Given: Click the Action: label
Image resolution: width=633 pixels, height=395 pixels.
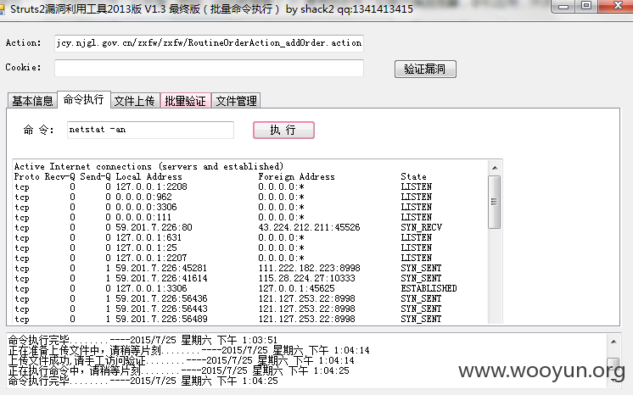Looking at the screenshot, I should click(x=24, y=42).
